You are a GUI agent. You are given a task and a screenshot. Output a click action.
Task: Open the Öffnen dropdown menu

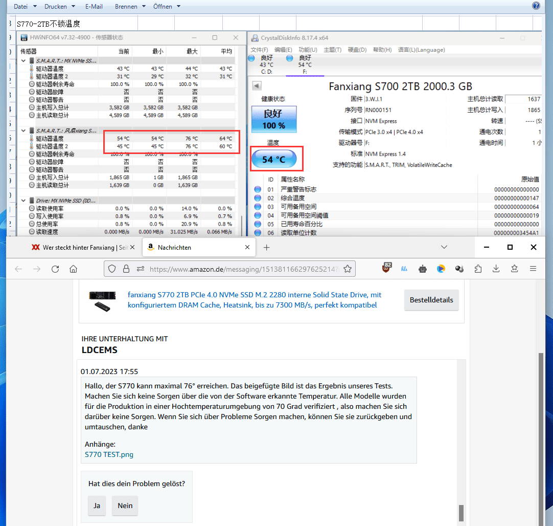(167, 6)
